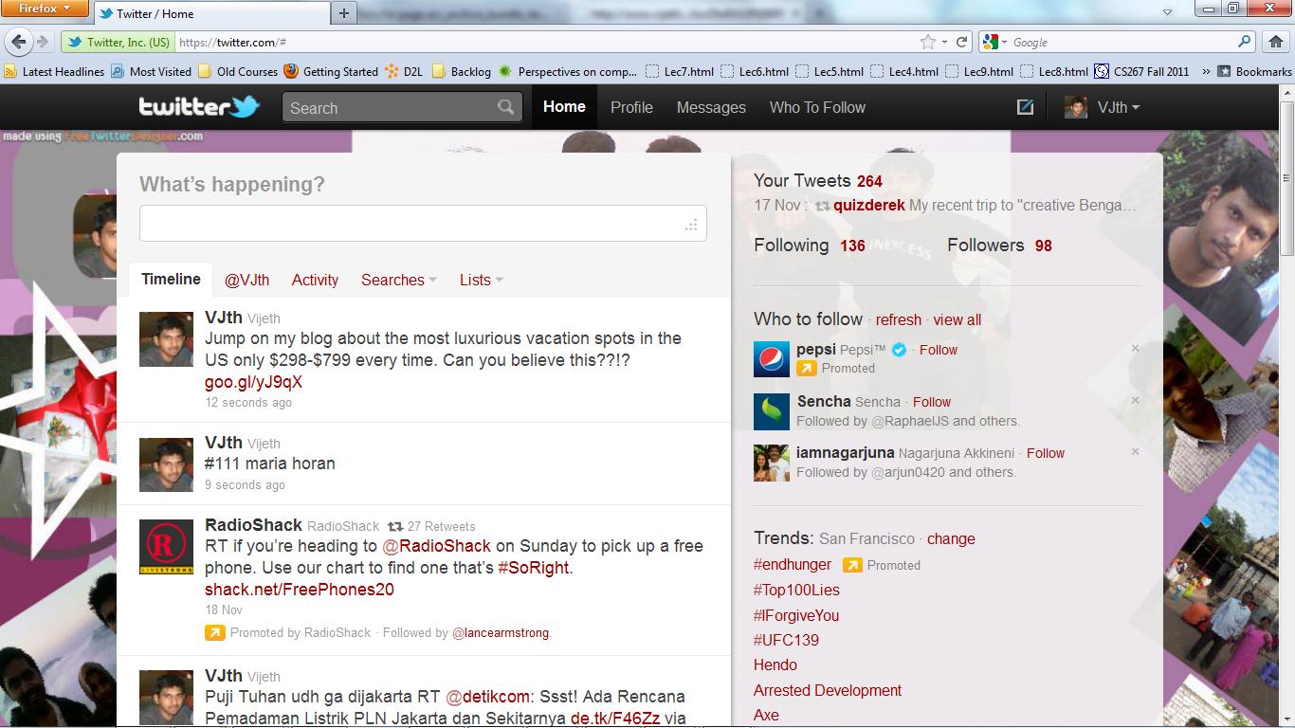Open the Firefox home page icon
The width and height of the screenshot is (1295, 728).
(1275, 42)
